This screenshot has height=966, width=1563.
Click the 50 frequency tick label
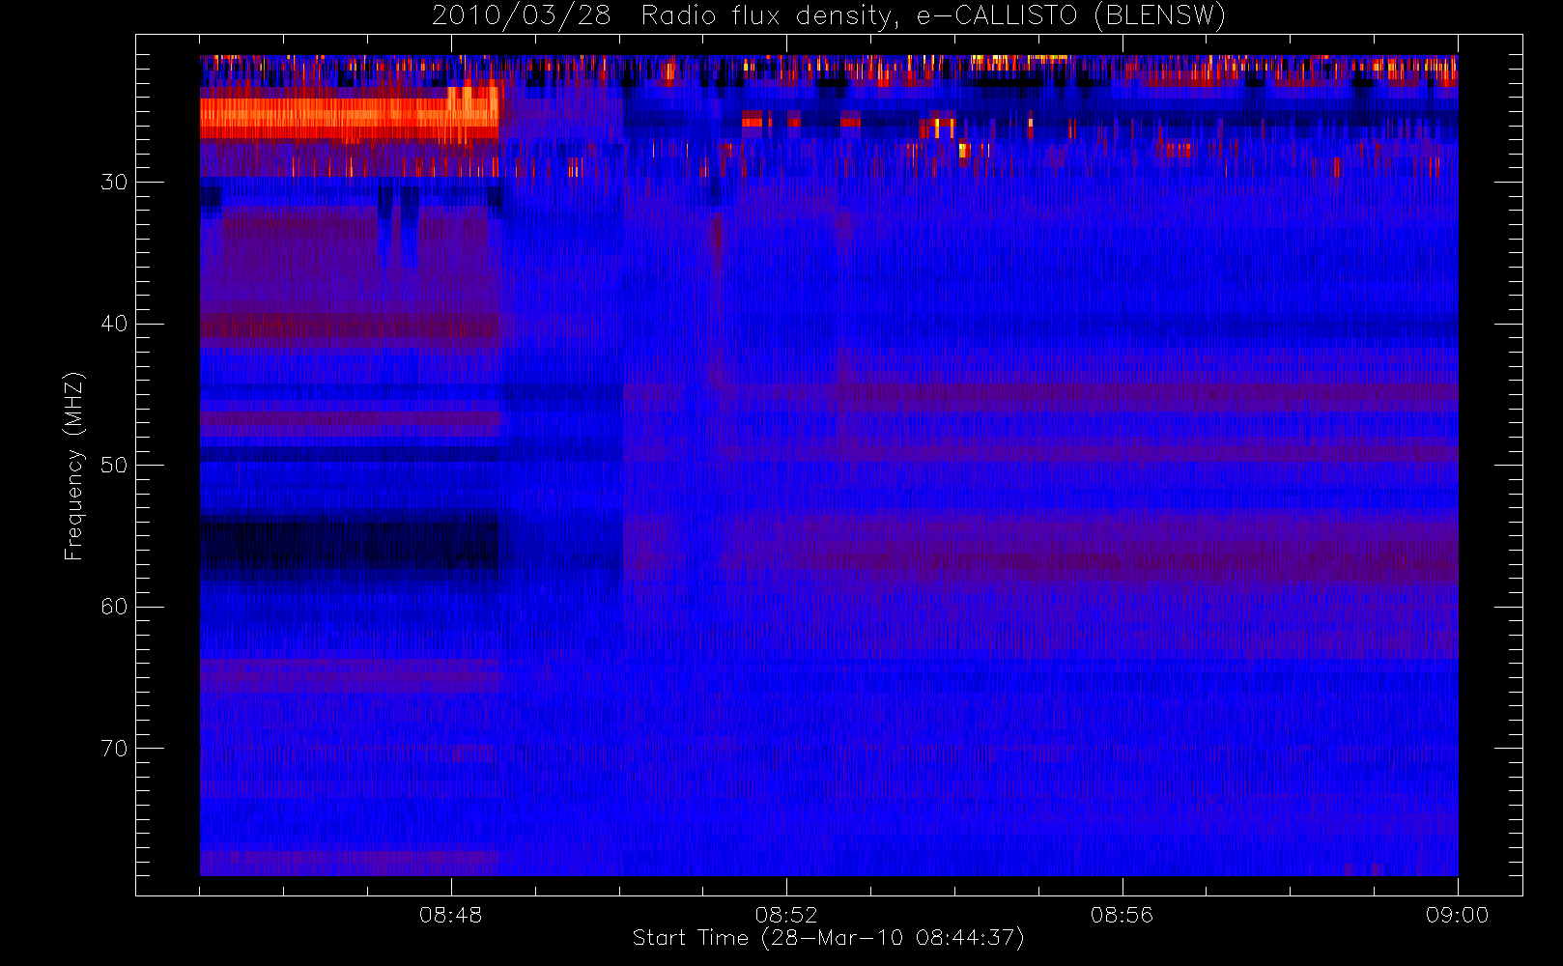[x=114, y=466]
